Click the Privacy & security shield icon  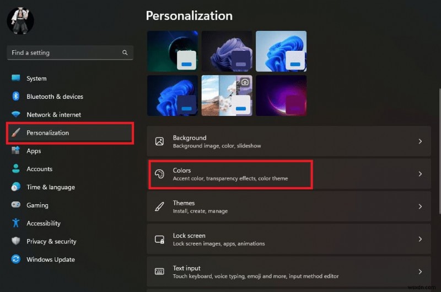click(16, 241)
